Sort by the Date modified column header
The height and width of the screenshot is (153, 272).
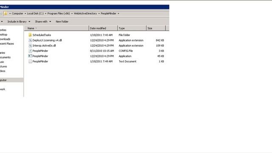click(103, 28)
